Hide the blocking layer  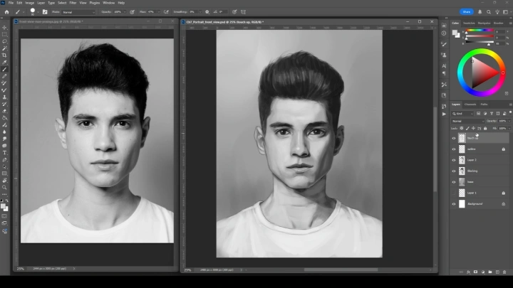point(454,171)
